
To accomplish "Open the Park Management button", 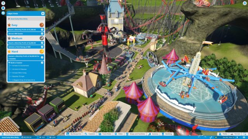I will click(11, 134).
